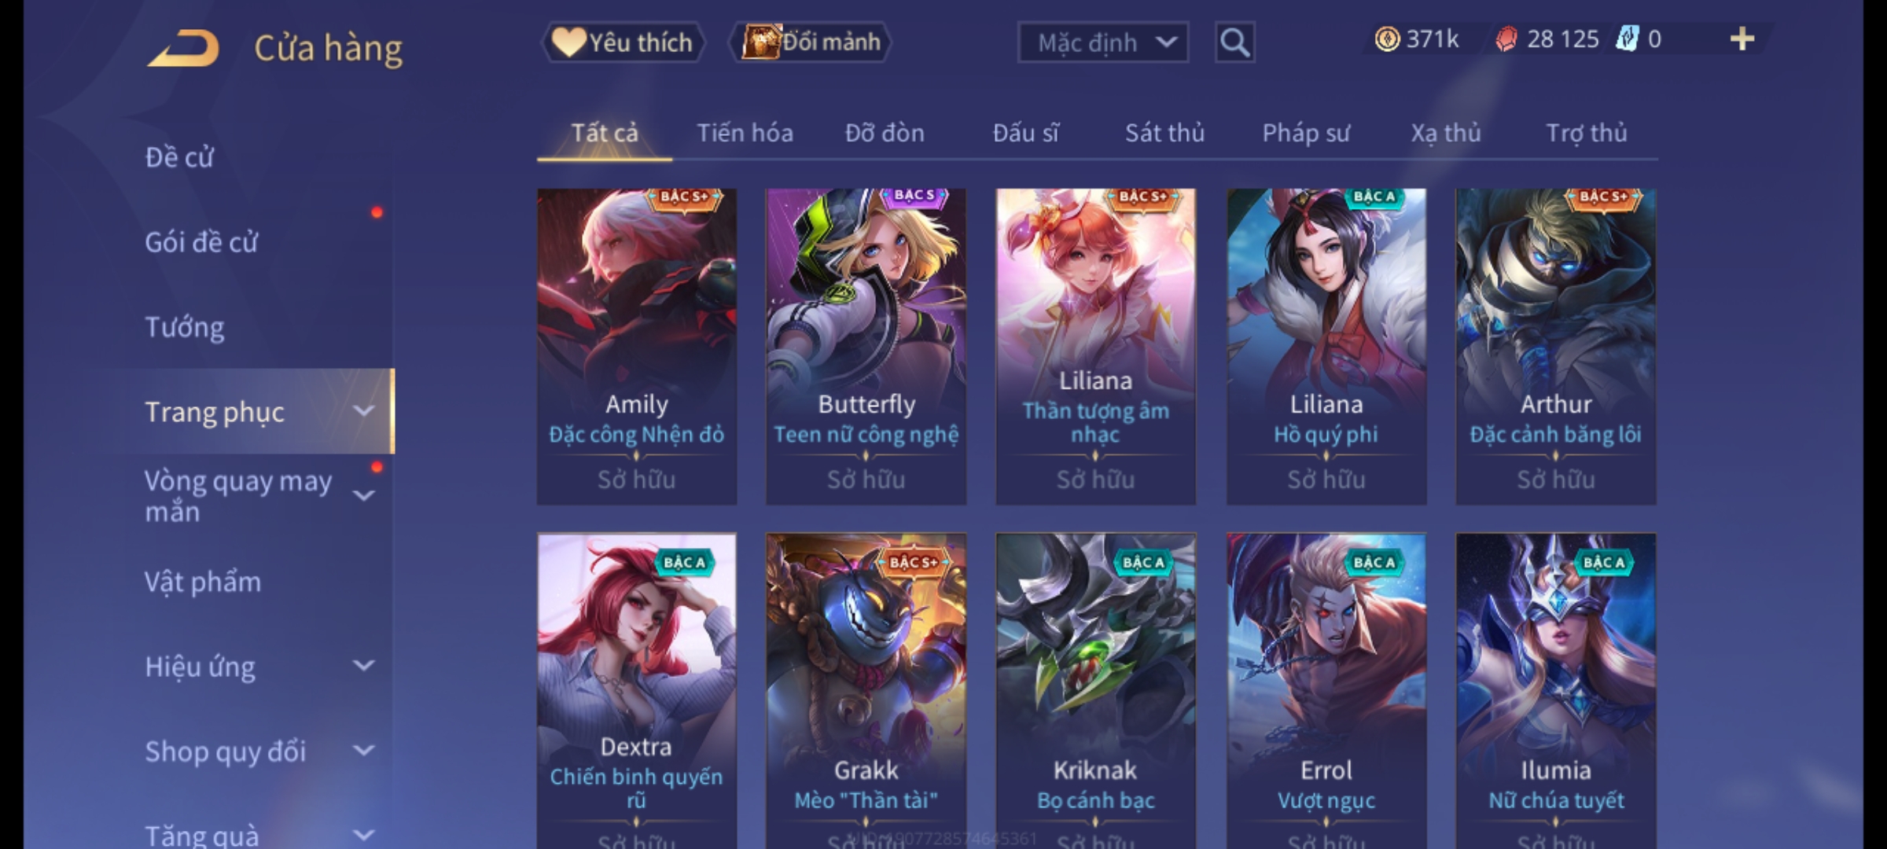Open the search magnifier icon
The height and width of the screenshot is (849, 1887).
click(x=1234, y=42)
